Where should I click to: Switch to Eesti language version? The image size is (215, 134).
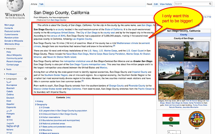9,101
